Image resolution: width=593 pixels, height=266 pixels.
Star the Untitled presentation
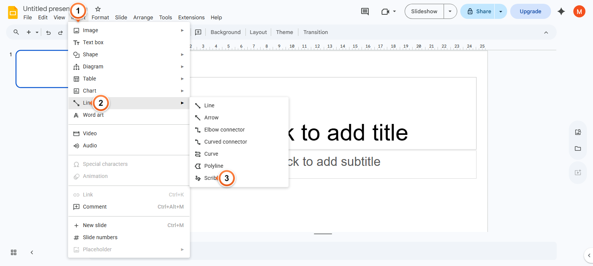pyautogui.click(x=98, y=9)
